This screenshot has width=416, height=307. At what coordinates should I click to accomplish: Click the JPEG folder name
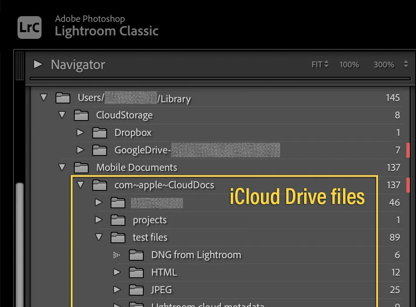click(x=161, y=290)
